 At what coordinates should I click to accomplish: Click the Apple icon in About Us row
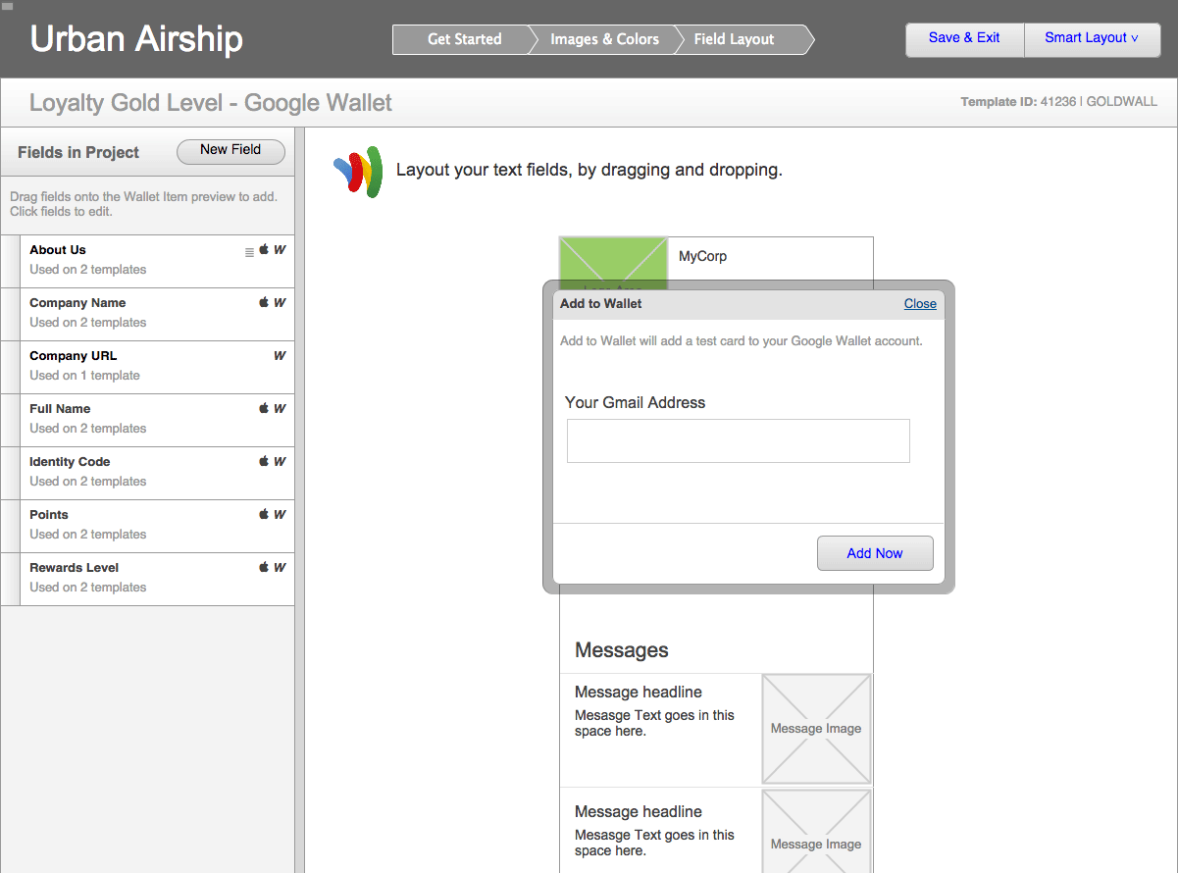coord(264,250)
